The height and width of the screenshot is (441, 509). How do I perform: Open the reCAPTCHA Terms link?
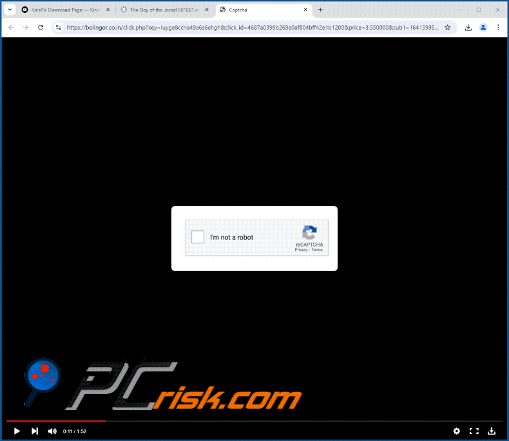(317, 250)
